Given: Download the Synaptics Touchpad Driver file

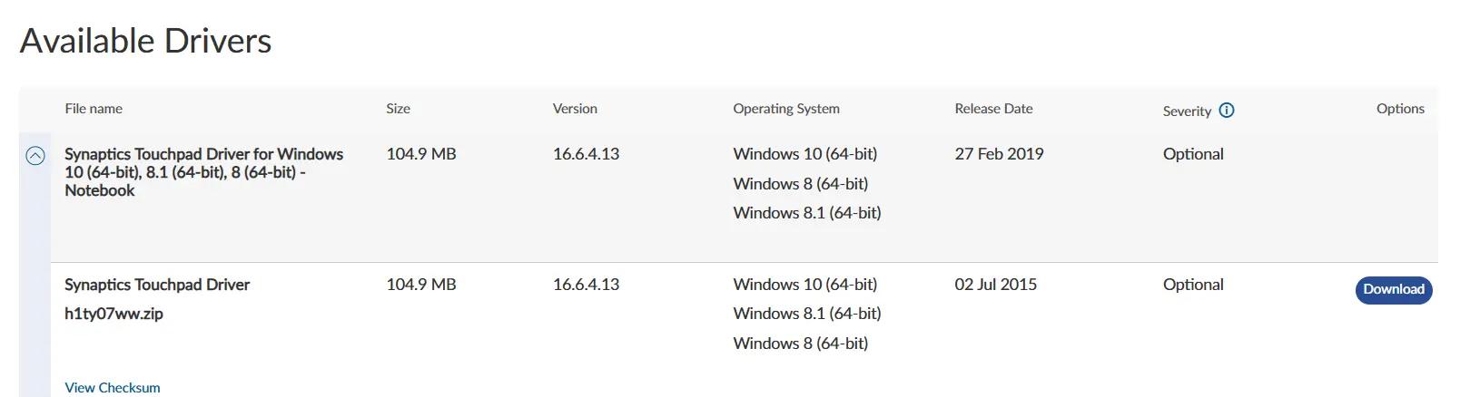Looking at the screenshot, I should point(1393,290).
